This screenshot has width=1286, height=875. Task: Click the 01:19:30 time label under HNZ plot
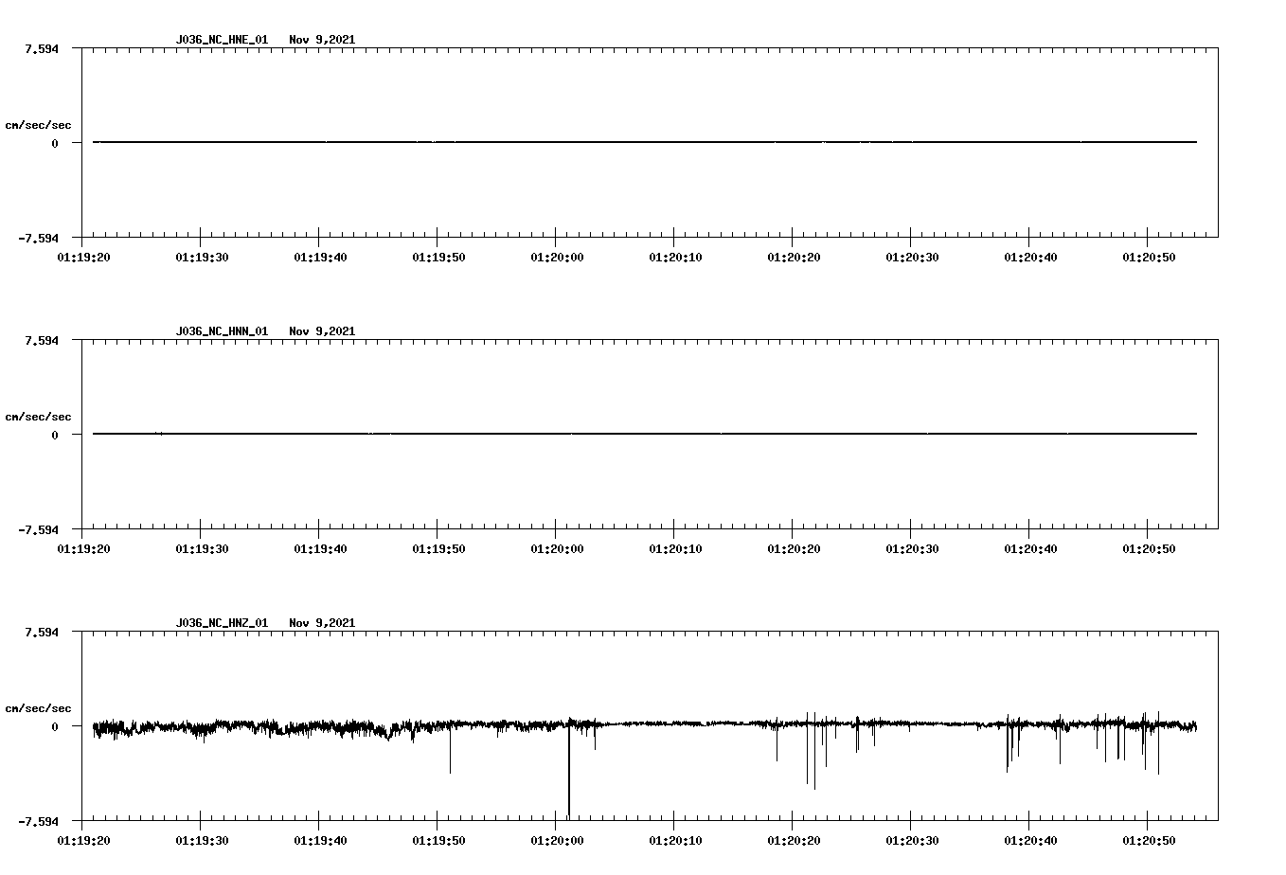[x=202, y=840]
